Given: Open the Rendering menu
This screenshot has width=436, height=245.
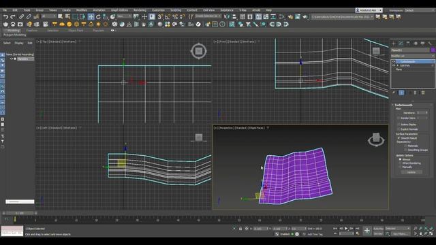Looking at the screenshot, I should pos(140,10).
